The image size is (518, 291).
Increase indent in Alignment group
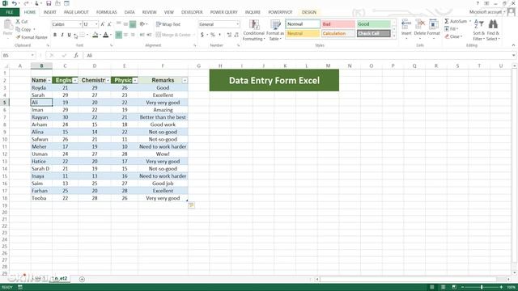(149, 35)
